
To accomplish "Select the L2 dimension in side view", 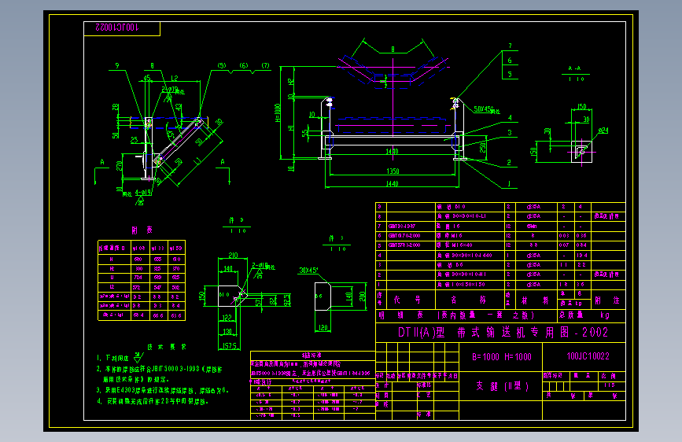I will (175, 79).
